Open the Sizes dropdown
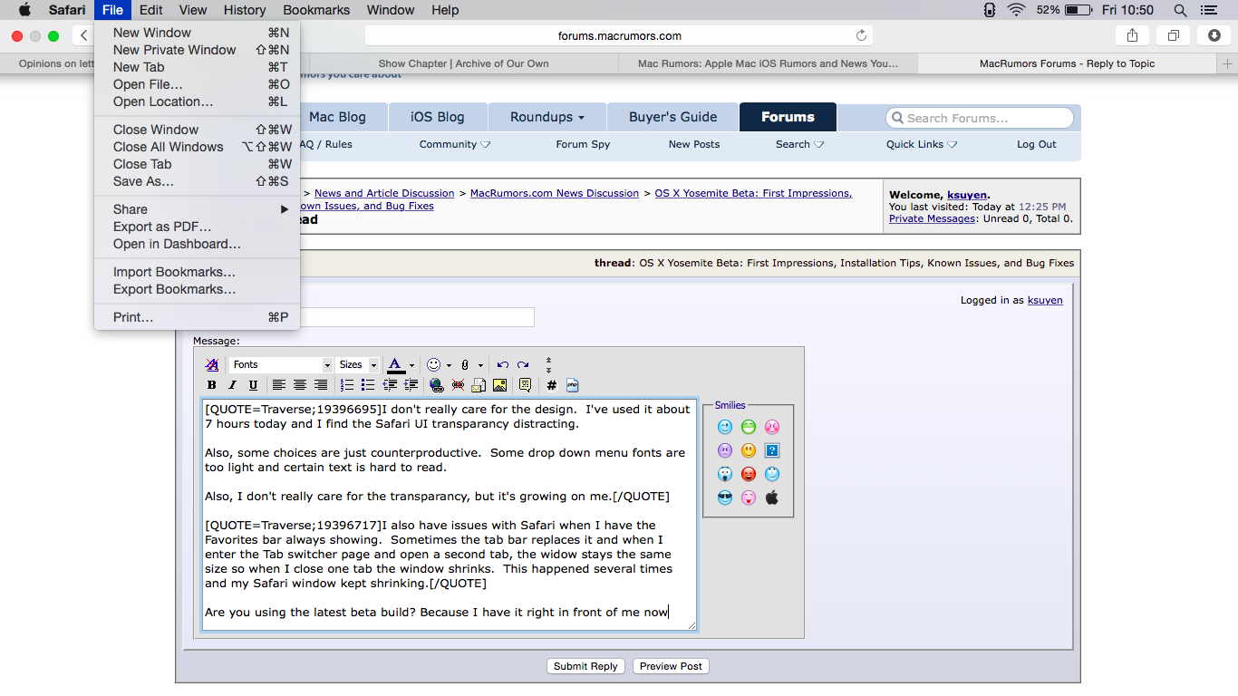The width and height of the screenshot is (1238, 696). 358,364
